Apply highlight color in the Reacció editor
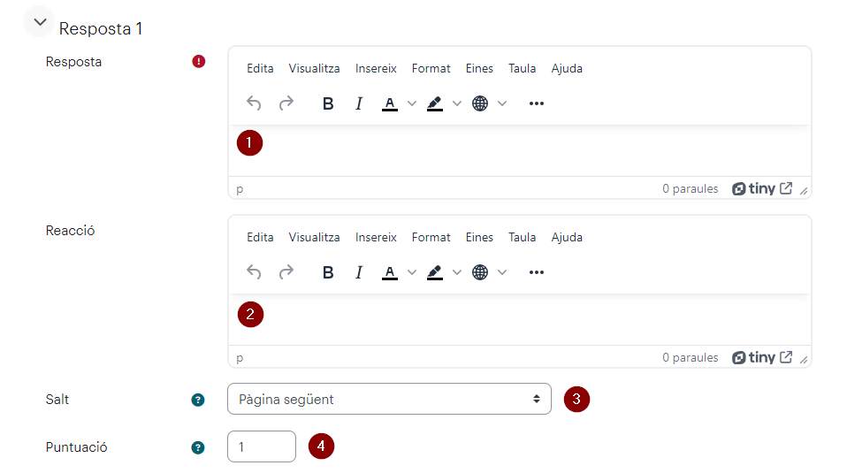This screenshot has height=473, width=847. (435, 272)
